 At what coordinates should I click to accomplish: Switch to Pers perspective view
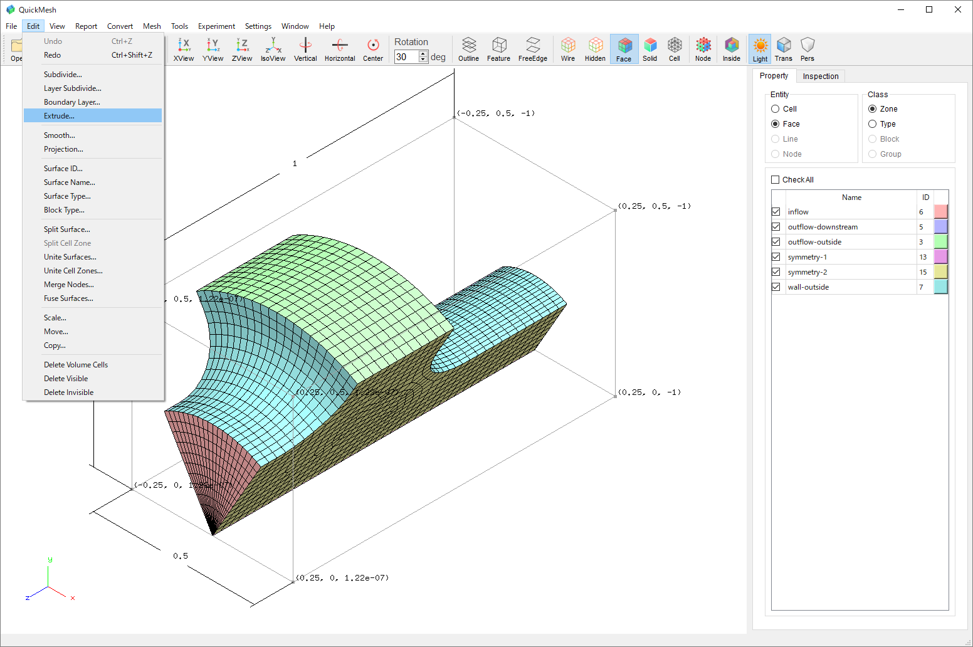click(807, 49)
